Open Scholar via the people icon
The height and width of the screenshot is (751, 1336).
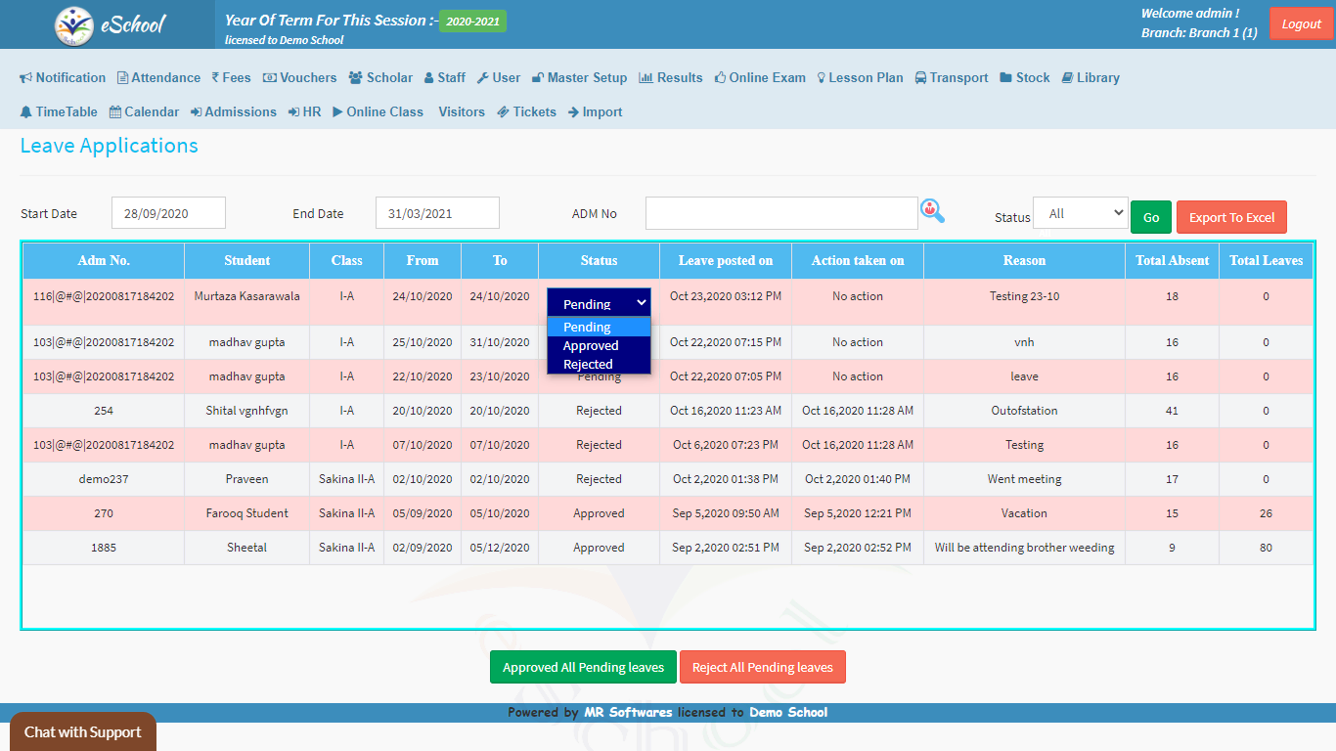click(x=355, y=78)
